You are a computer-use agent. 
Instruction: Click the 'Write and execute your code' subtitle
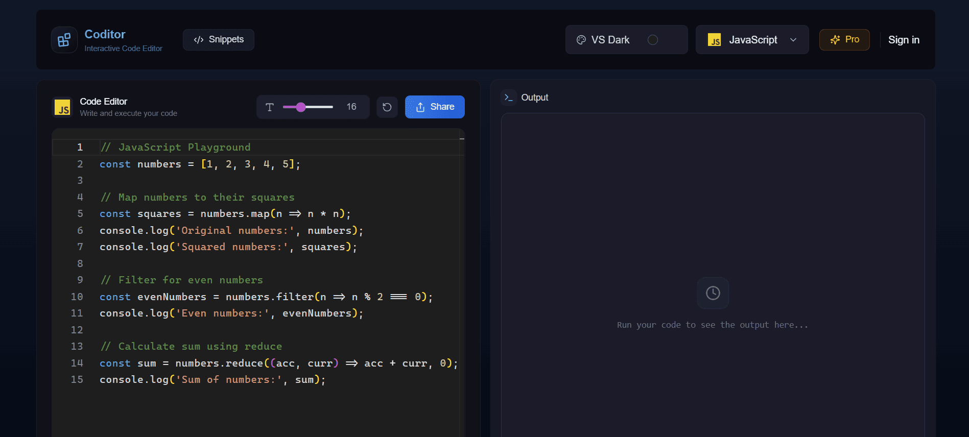pos(128,113)
